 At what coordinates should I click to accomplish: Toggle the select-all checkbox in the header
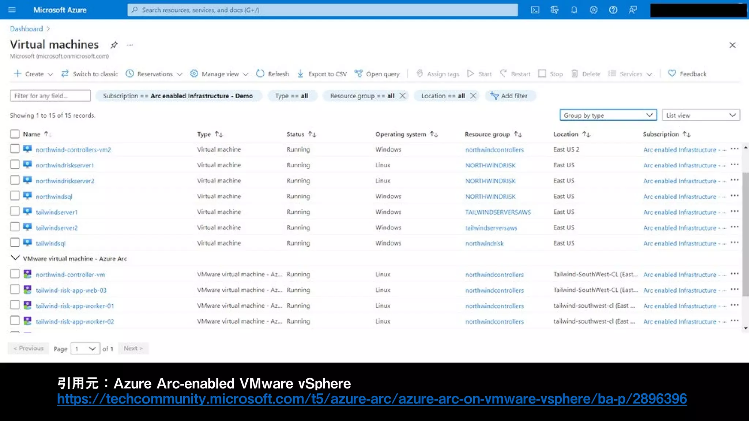(15, 134)
